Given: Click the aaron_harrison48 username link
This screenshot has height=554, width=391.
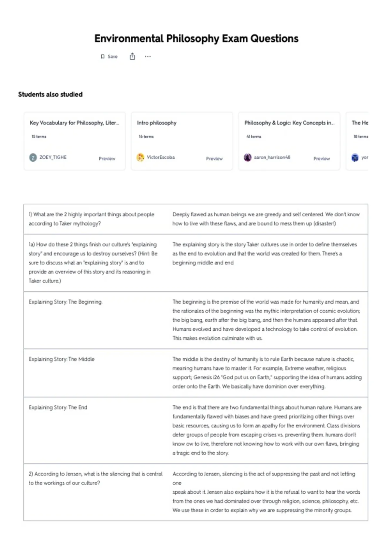Looking at the screenshot, I should pyautogui.click(x=272, y=157).
